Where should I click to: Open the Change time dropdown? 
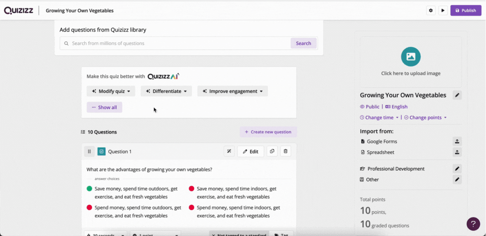(379, 118)
